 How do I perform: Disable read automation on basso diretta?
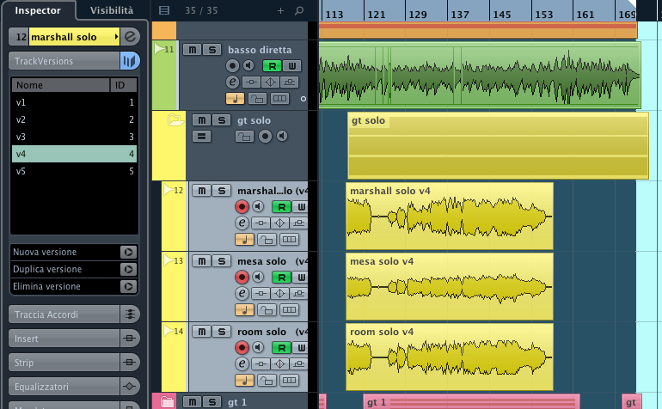[273, 66]
